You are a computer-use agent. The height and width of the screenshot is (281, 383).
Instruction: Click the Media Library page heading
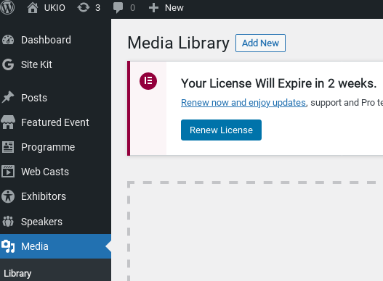[x=178, y=43]
